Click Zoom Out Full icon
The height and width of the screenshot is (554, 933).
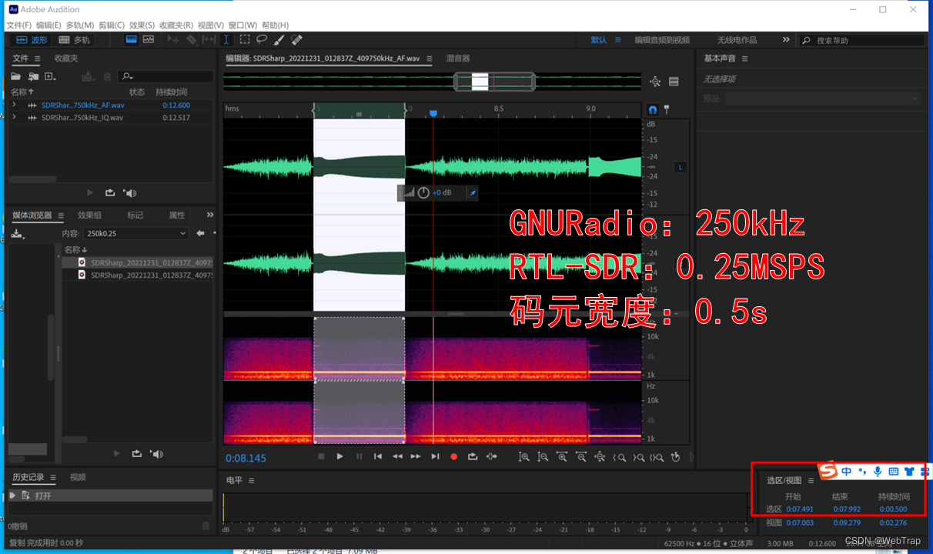pyautogui.click(x=600, y=457)
